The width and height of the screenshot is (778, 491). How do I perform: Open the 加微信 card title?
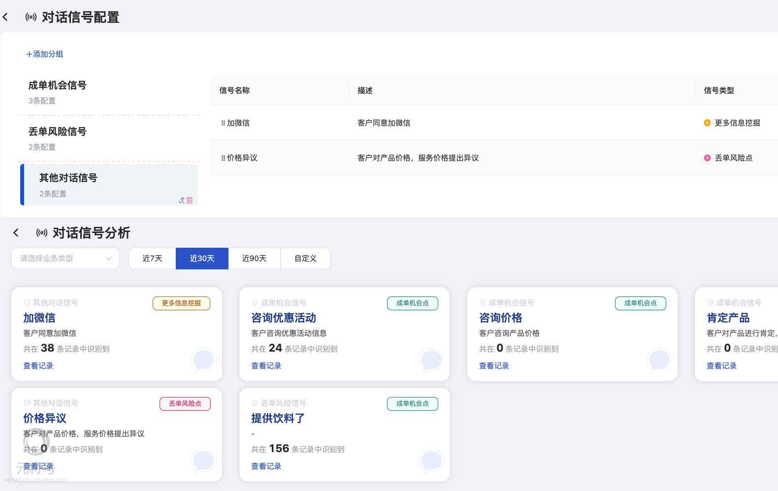click(39, 318)
